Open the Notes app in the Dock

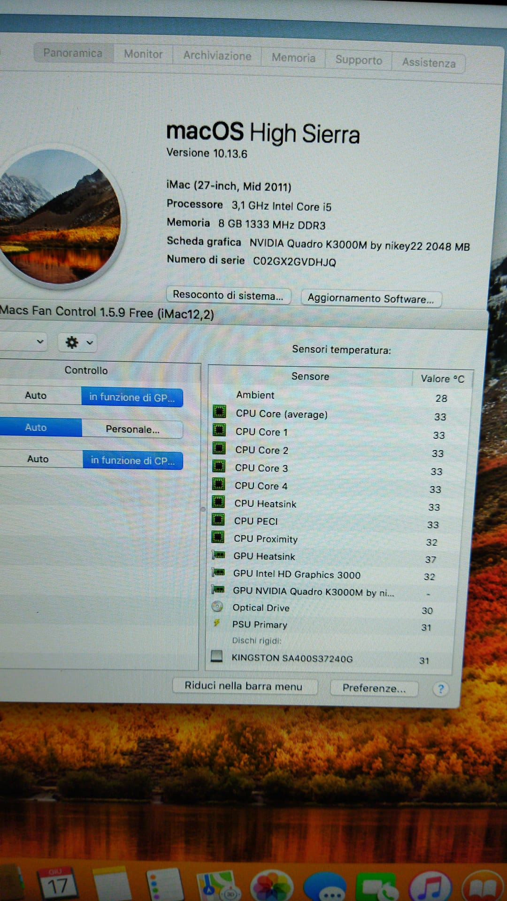click(x=112, y=884)
